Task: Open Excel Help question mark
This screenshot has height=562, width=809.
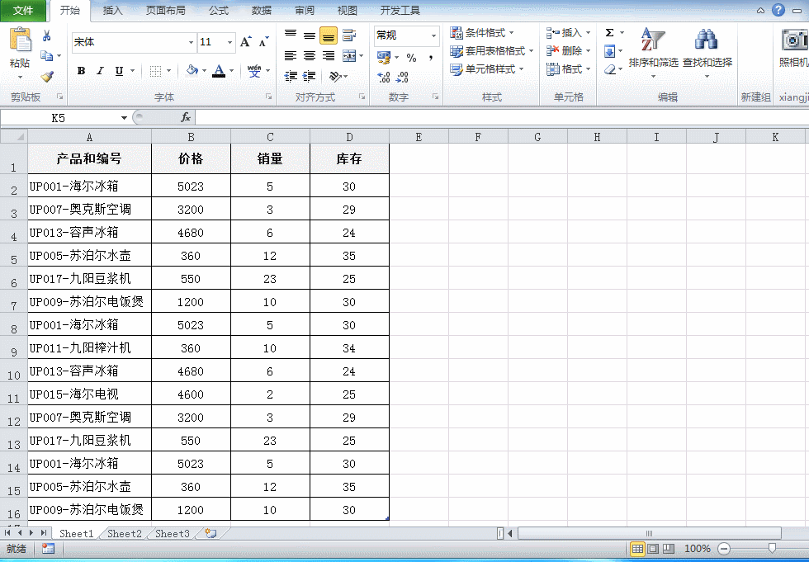Action: click(x=778, y=10)
